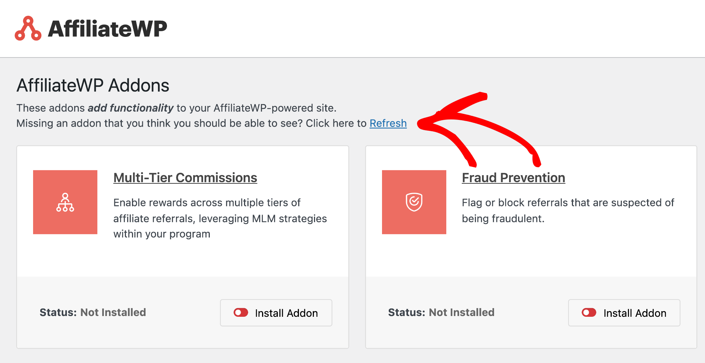
Task: Install the Multi-Tier Commissions addon button
Action: (x=276, y=313)
